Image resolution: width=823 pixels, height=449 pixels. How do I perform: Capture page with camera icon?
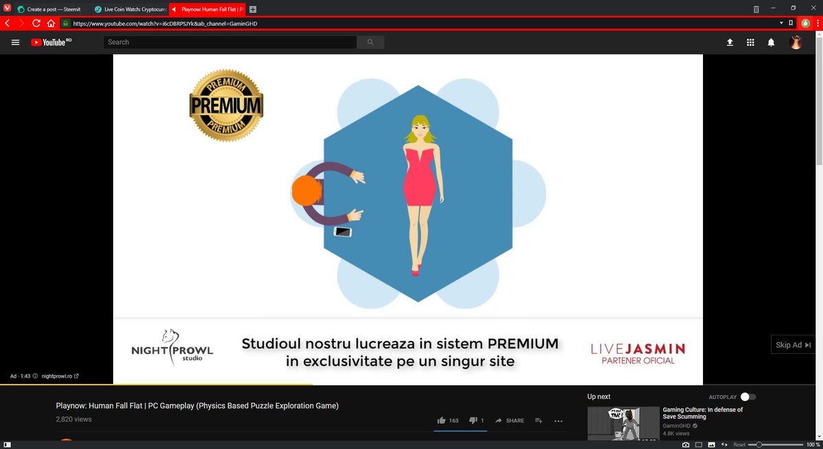pos(685,444)
